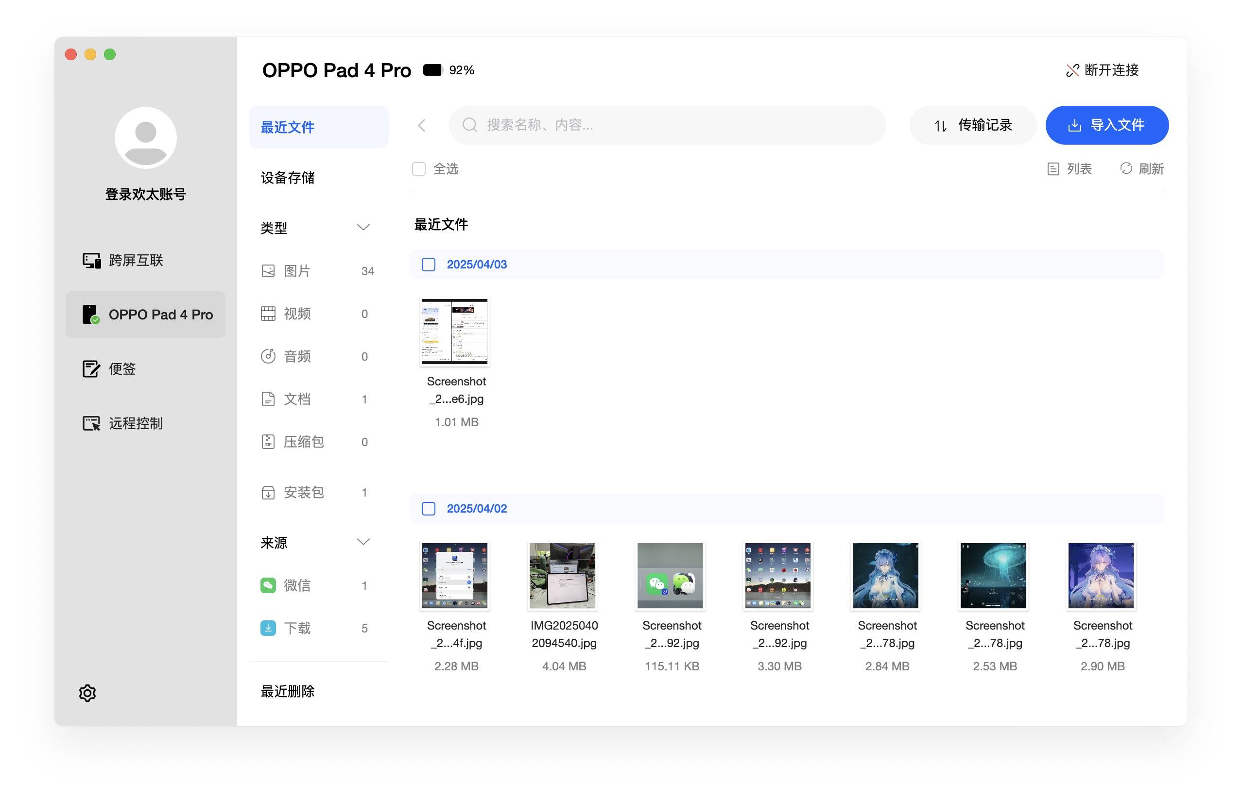Click the 音频 audio type icon
Viewport: 1242px width, 798px height.
pos(268,356)
